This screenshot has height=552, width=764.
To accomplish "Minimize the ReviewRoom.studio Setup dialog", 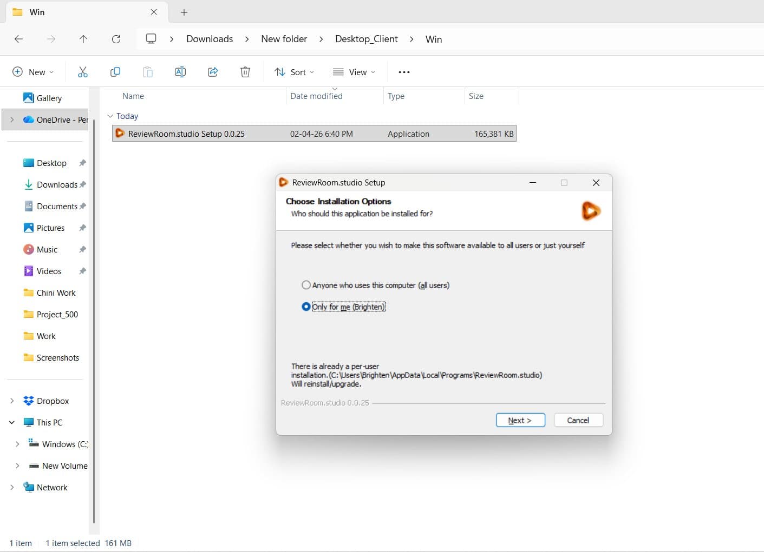I will click(533, 183).
